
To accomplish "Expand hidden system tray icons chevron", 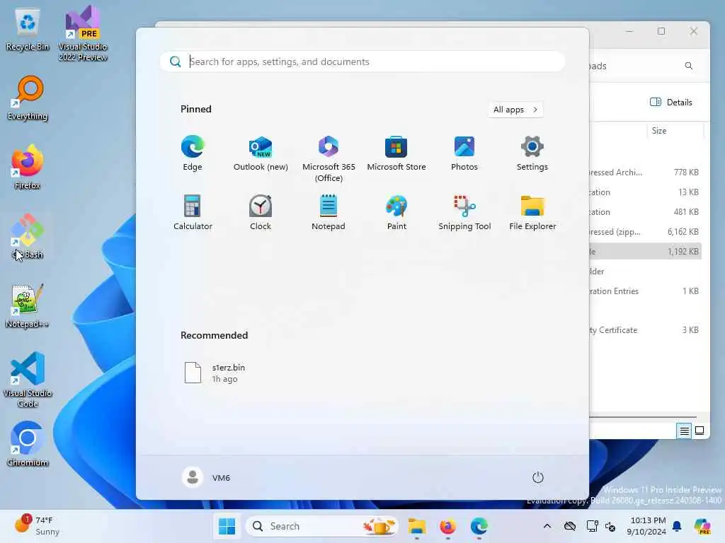I will pos(547,526).
